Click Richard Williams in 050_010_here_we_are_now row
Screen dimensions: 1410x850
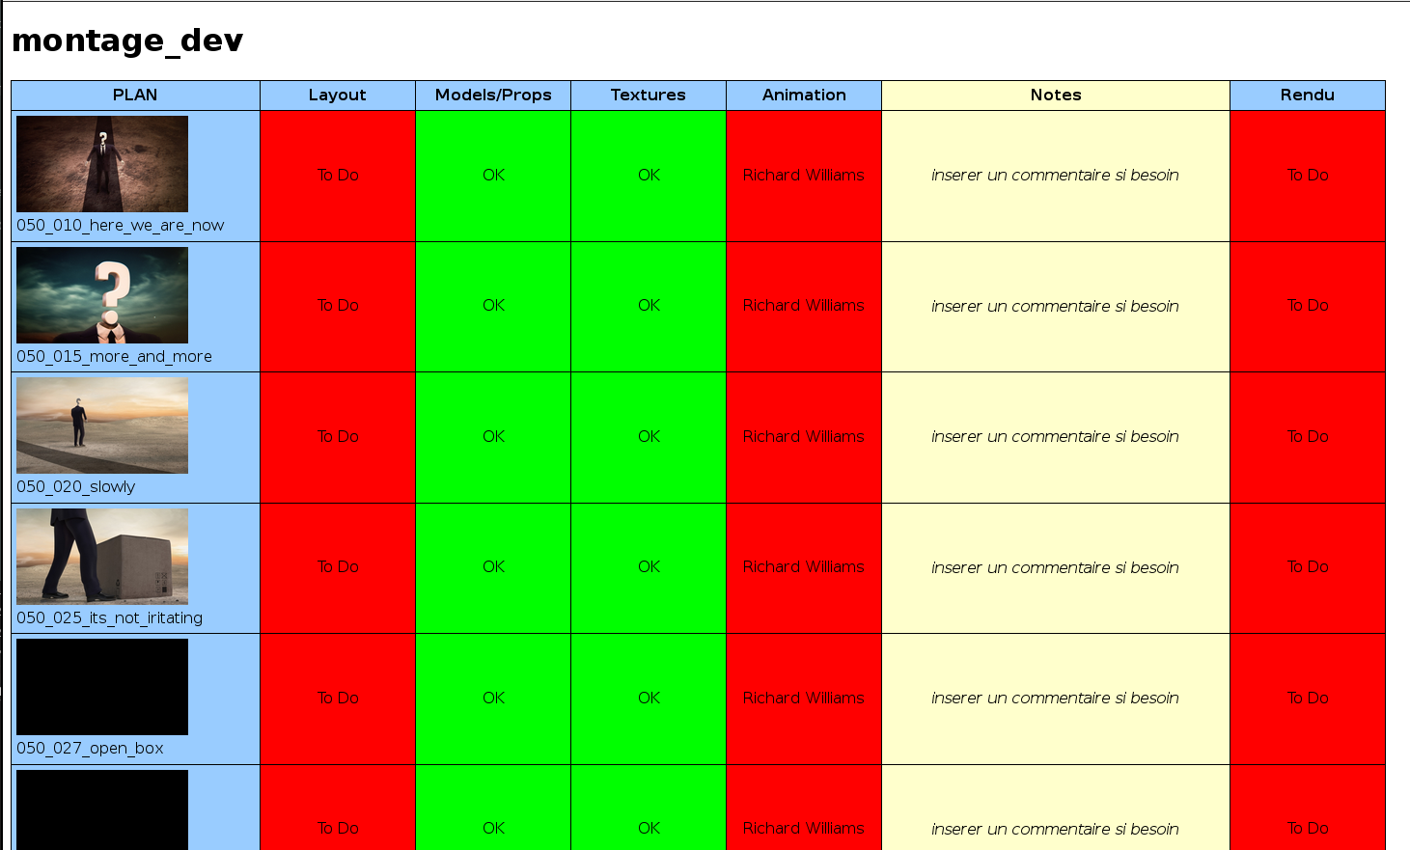(x=804, y=176)
